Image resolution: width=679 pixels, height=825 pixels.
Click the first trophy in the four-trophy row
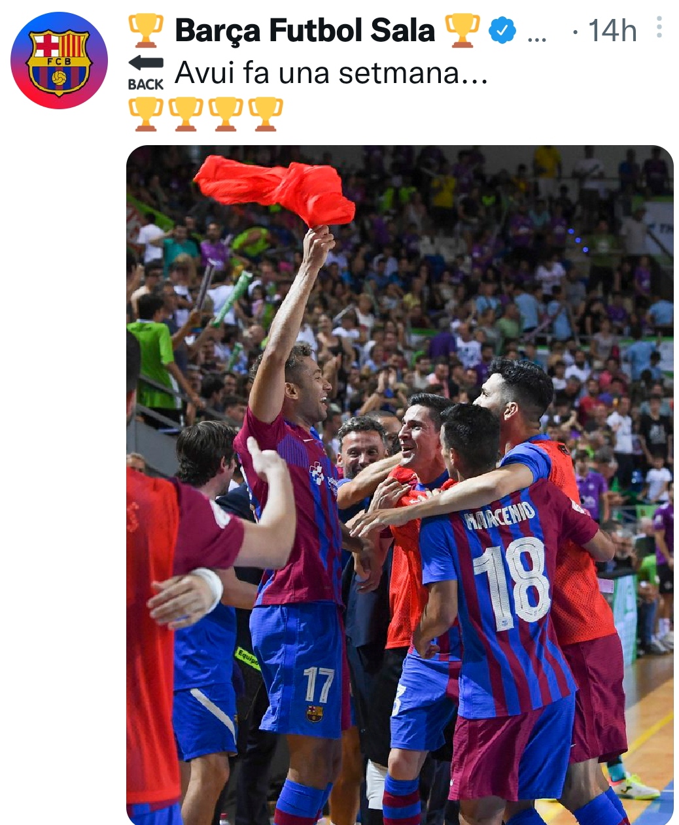coord(146,114)
